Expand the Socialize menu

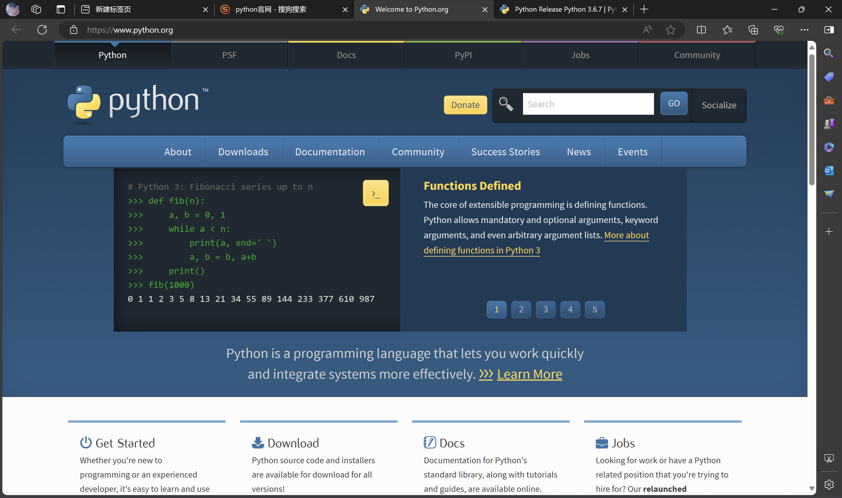coord(719,105)
